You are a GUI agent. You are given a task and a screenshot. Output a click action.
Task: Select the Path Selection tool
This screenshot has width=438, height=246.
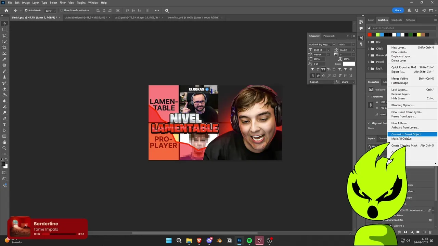click(4, 131)
